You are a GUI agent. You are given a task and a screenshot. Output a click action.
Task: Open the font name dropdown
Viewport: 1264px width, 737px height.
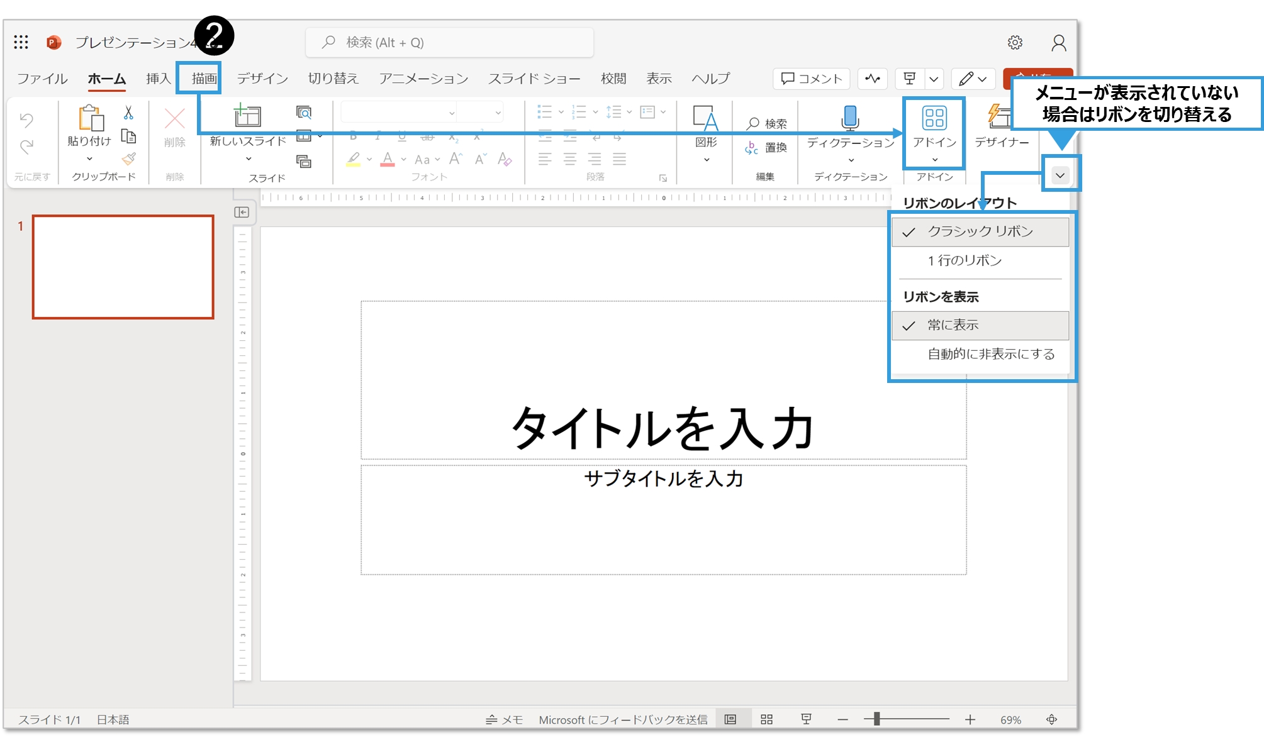[x=451, y=113]
